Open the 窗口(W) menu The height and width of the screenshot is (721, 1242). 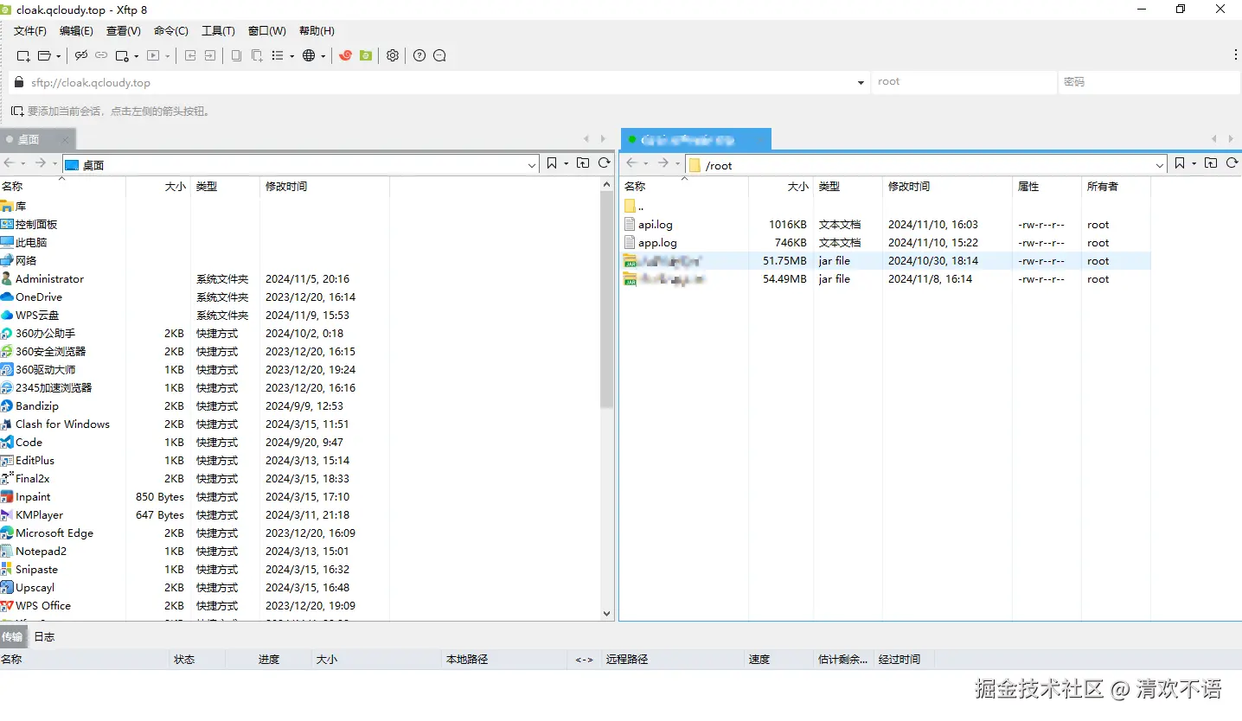[x=267, y=31]
